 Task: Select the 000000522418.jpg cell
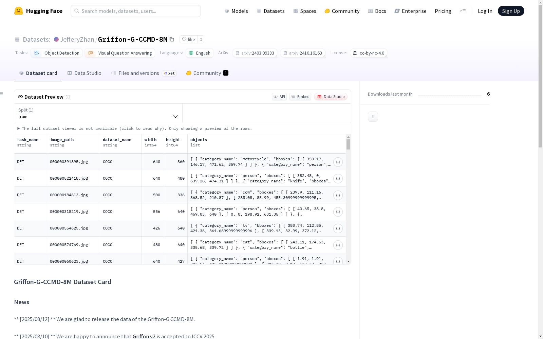click(x=73, y=179)
